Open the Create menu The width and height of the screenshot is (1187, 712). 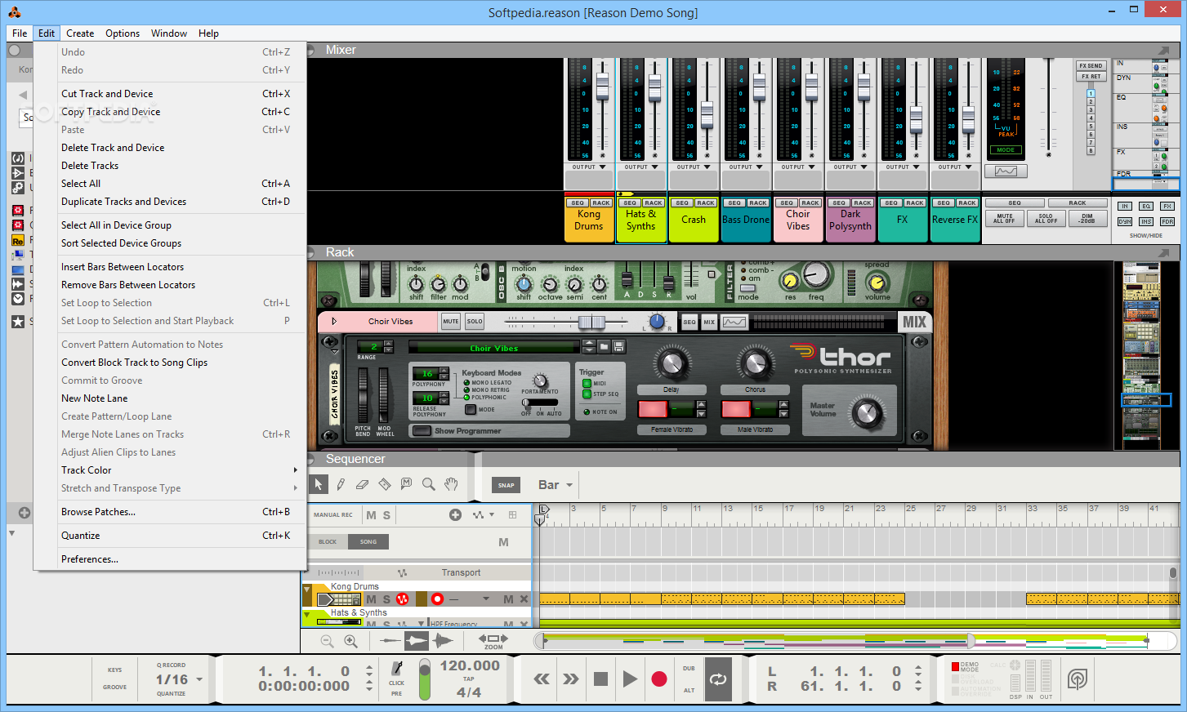pyautogui.click(x=80, y=33)
